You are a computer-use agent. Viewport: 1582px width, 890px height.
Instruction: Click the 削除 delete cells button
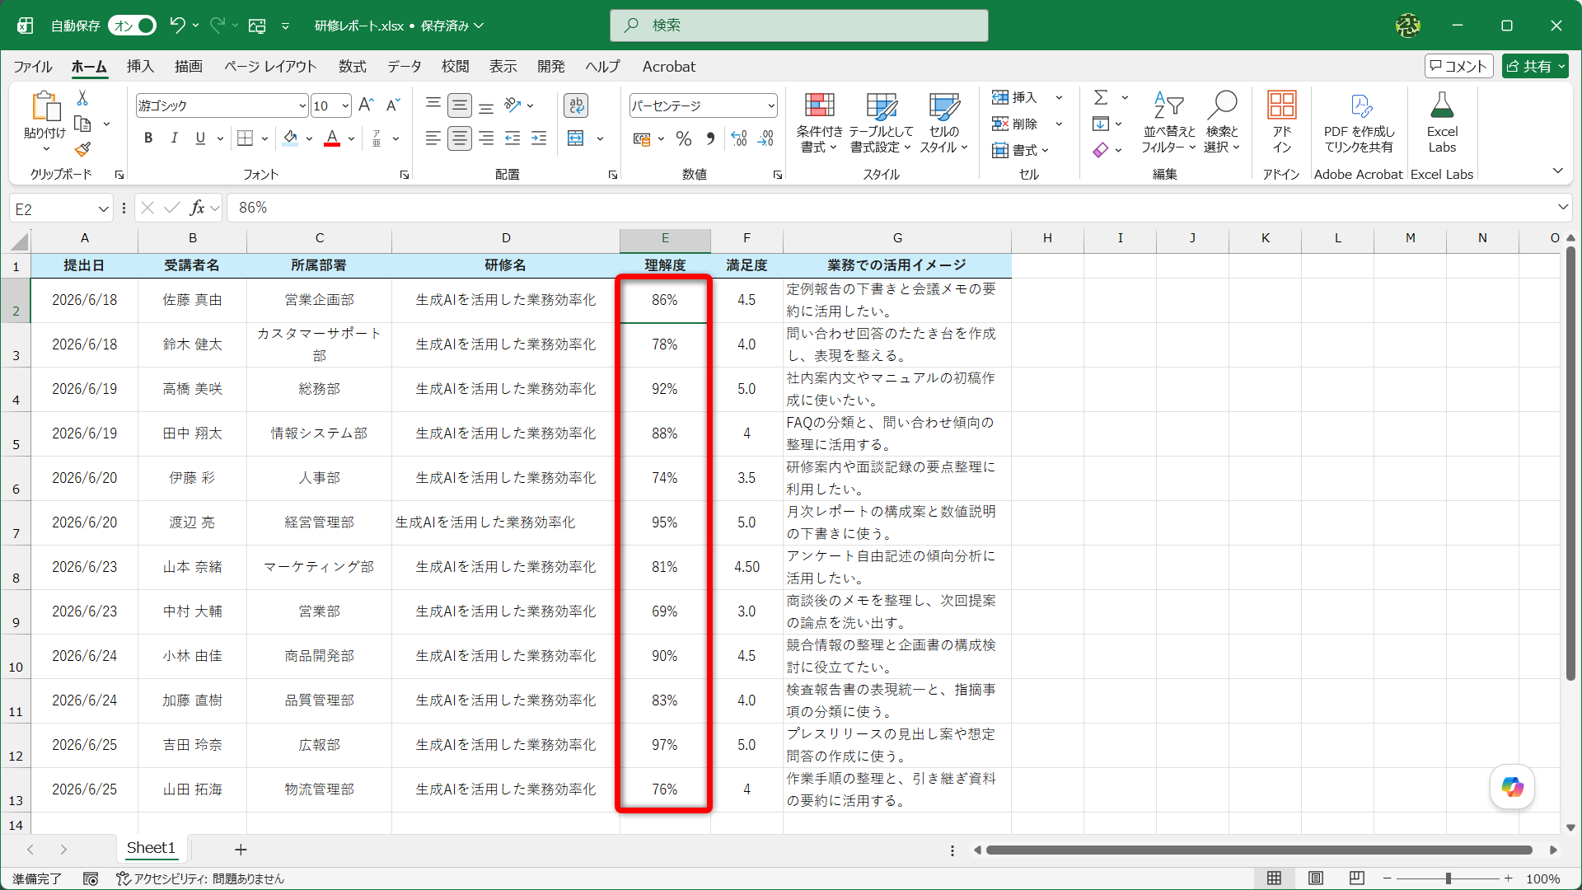click(x=1017, y=124)
